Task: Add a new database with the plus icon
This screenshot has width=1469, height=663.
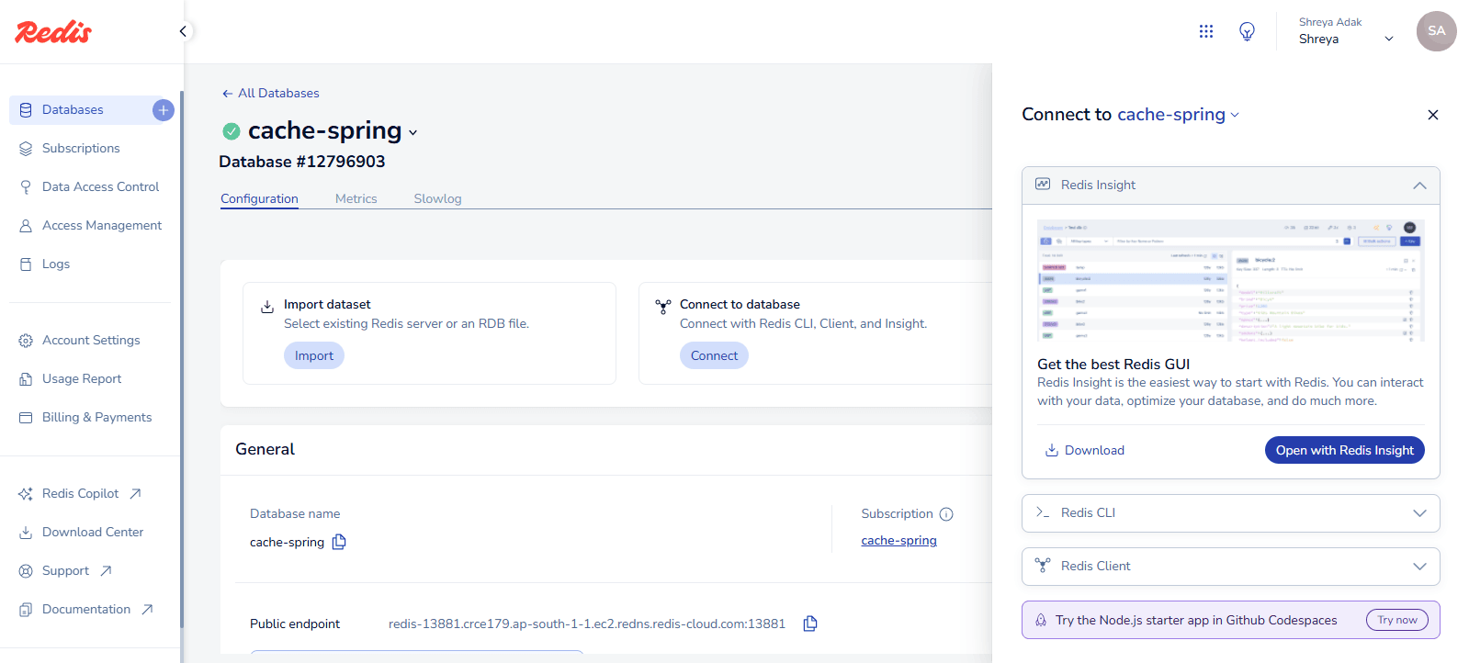Action: click(x=164, y=110)
